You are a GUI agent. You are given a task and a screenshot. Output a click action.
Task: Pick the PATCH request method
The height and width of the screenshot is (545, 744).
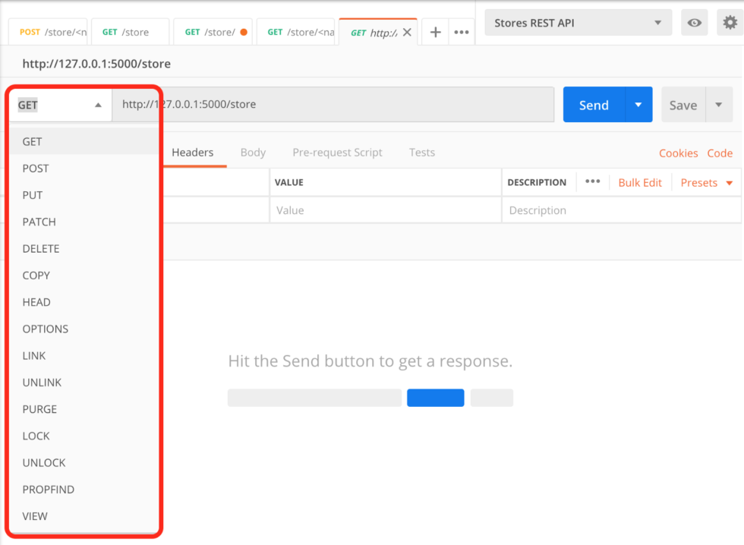[x=39, y=222]
